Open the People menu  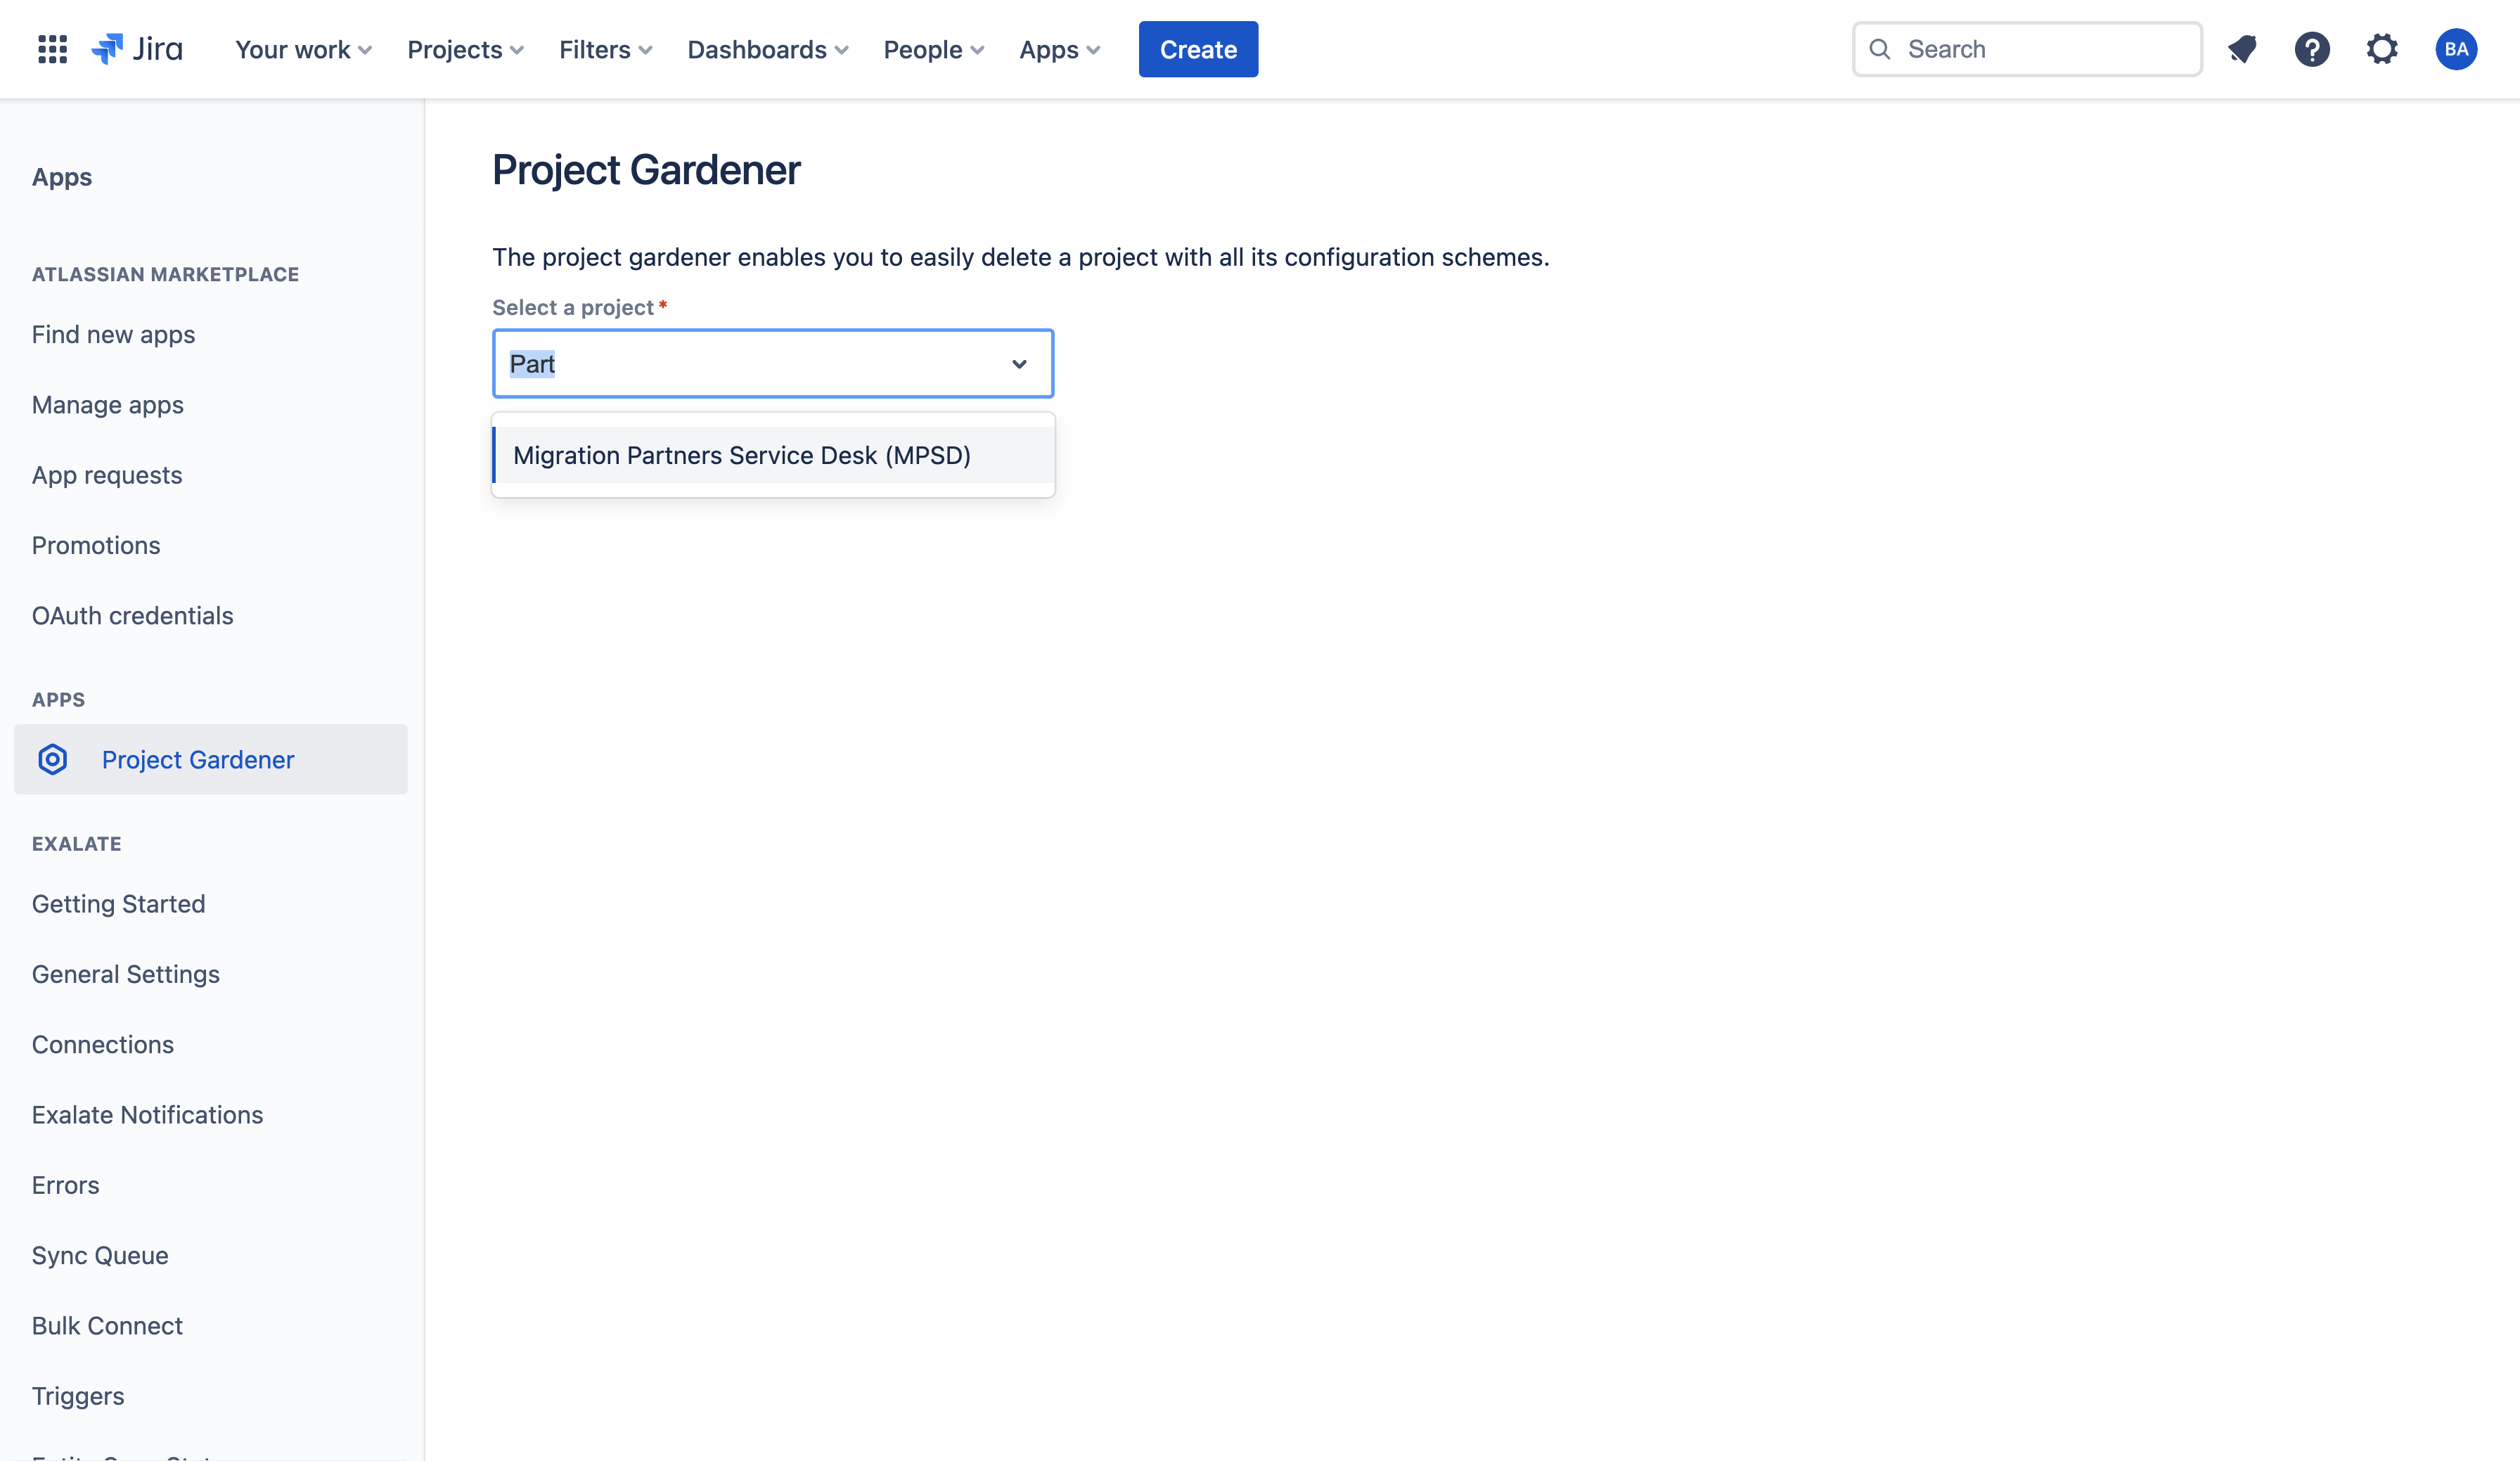[x=933, y=49]
